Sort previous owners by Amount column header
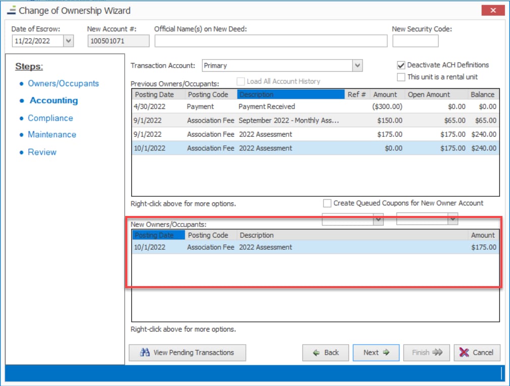 [387, 94]
